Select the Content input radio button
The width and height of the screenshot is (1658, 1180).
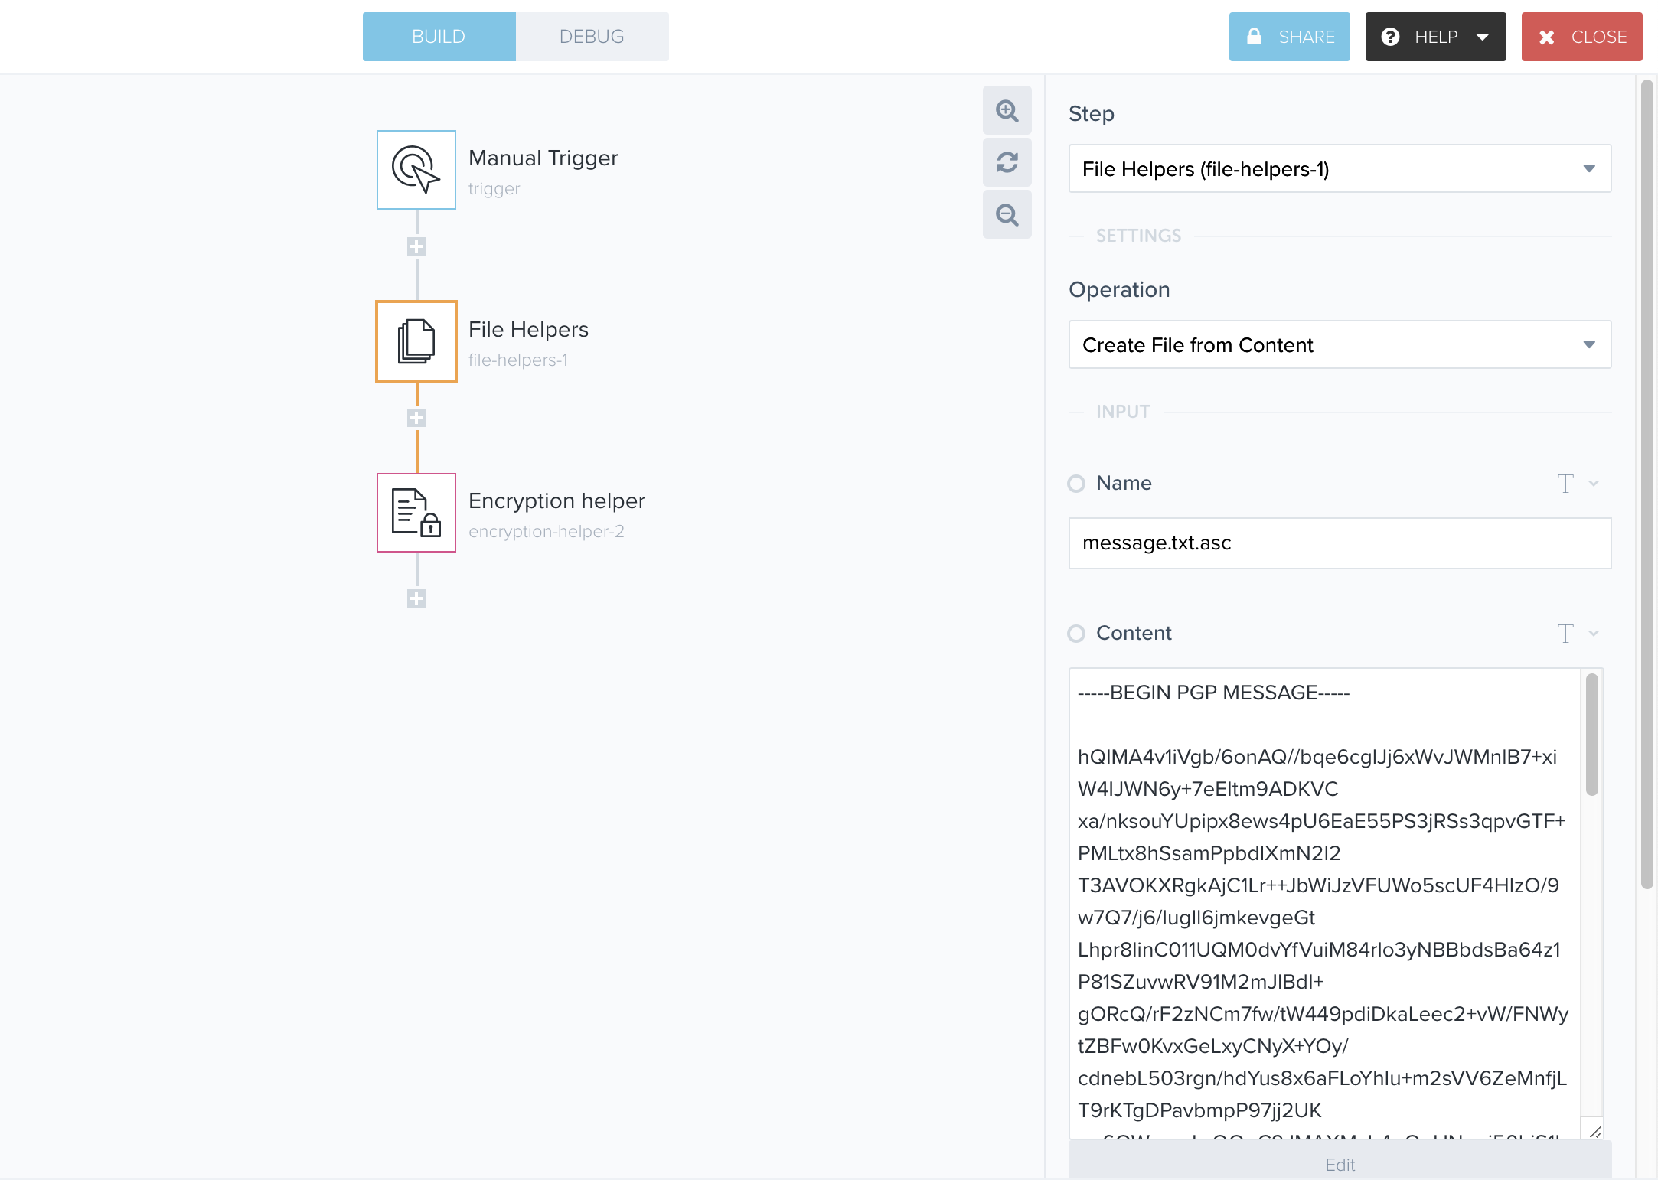coord(1076,634)
